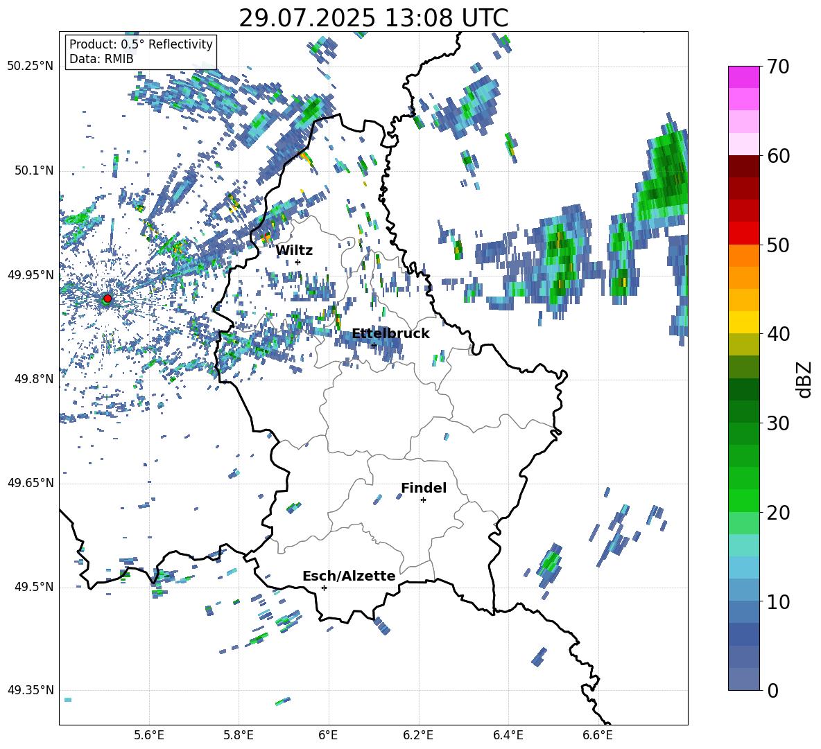821x749 pixels.
Task: Select the Findel city label
Action: coord(424,488)
